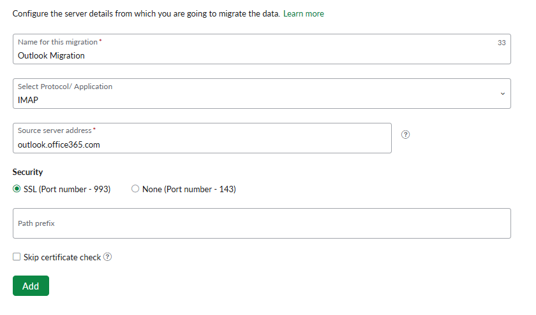The width and height of the screenshot is (536, 315).
Task: Click into the Source server address field
Action: 202,138
